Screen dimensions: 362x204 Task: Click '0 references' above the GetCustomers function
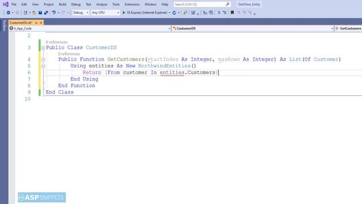69,54
